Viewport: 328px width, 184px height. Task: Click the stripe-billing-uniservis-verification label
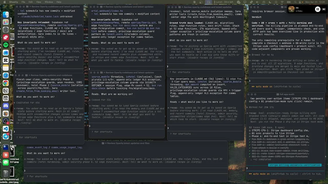point(295,165)
